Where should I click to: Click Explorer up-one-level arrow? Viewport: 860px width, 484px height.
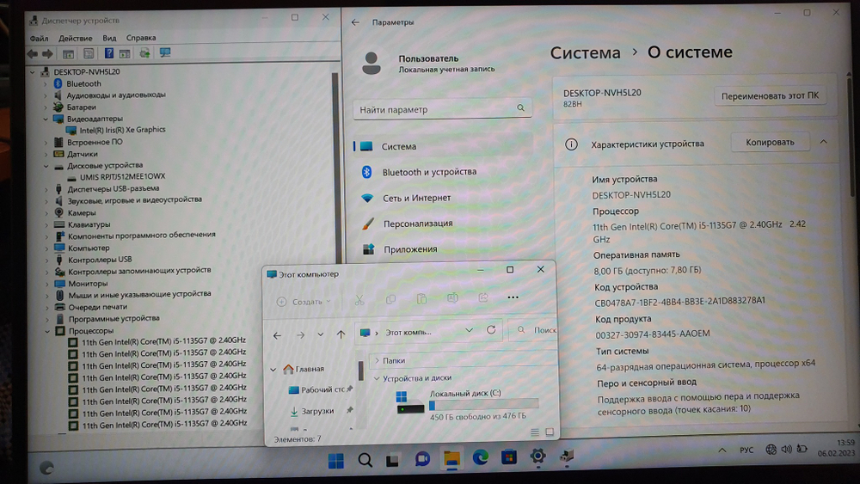coord(341,334)
